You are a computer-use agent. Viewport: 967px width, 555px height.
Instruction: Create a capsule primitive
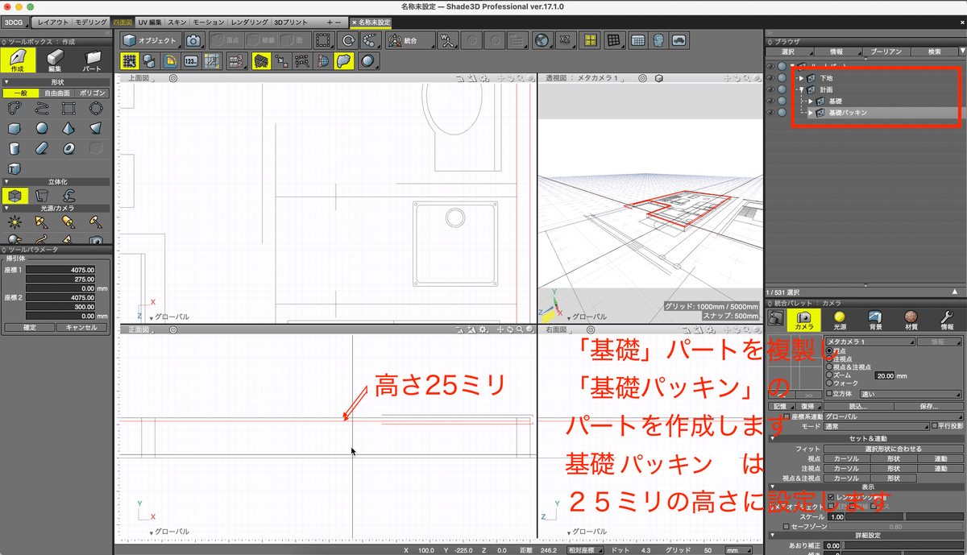click(42, 148)
